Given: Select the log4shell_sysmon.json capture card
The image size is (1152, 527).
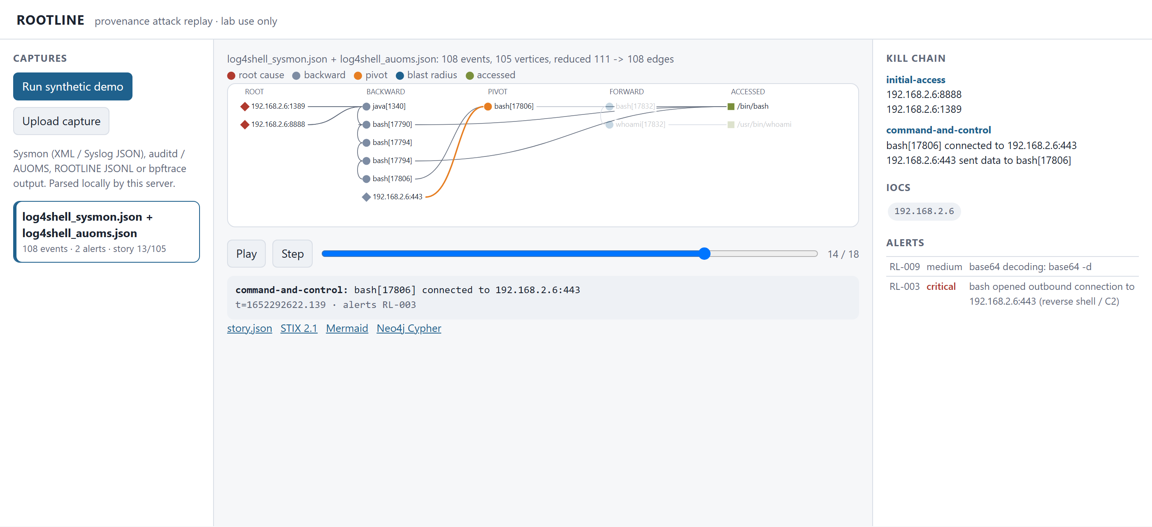Looking at the screenshot, I should click(107, 232).
